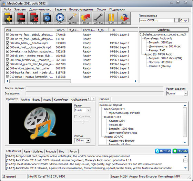Image resolution: width=193 pixels, height=181 pixels.
Task: Open the interval 100 ms dropdown
Action: (x=82, y=140)
